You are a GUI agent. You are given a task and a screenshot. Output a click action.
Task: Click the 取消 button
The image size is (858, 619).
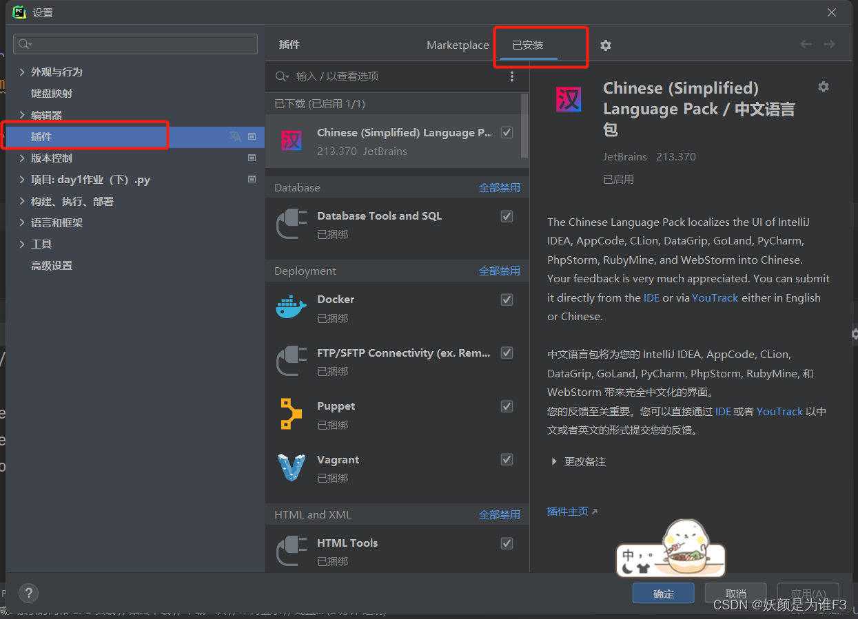tap(736, 594)
